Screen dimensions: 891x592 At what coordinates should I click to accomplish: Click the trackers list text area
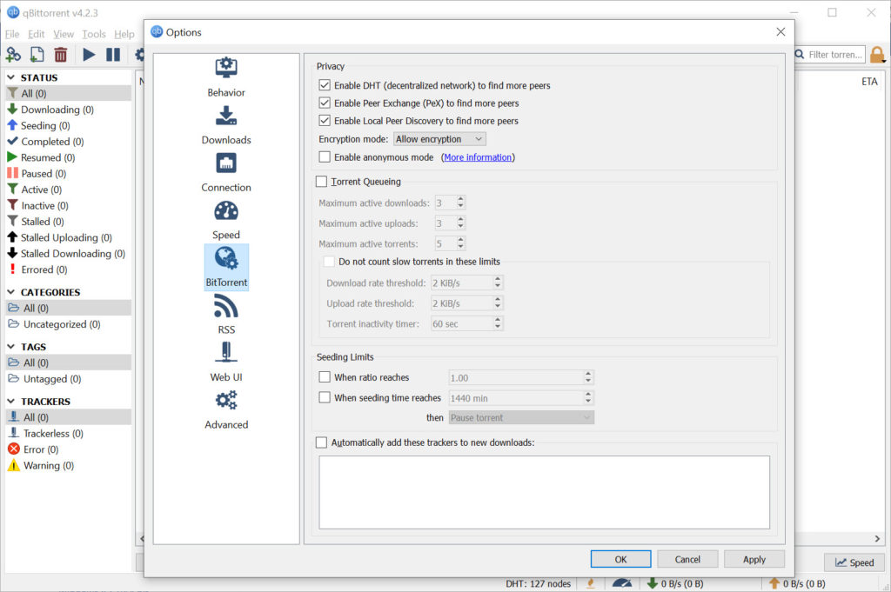point(545,492)
